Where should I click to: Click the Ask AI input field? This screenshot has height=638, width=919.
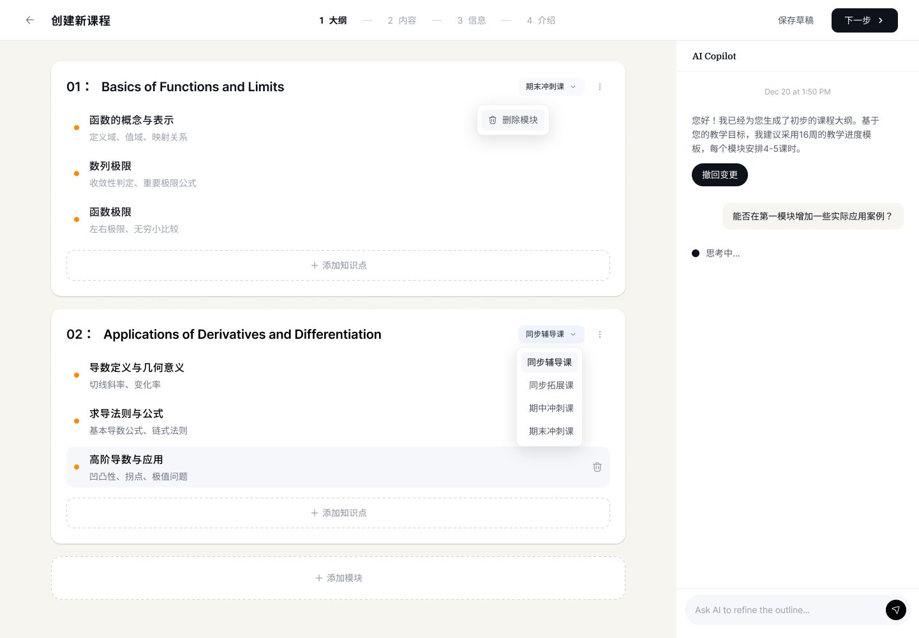click(785, 610)
